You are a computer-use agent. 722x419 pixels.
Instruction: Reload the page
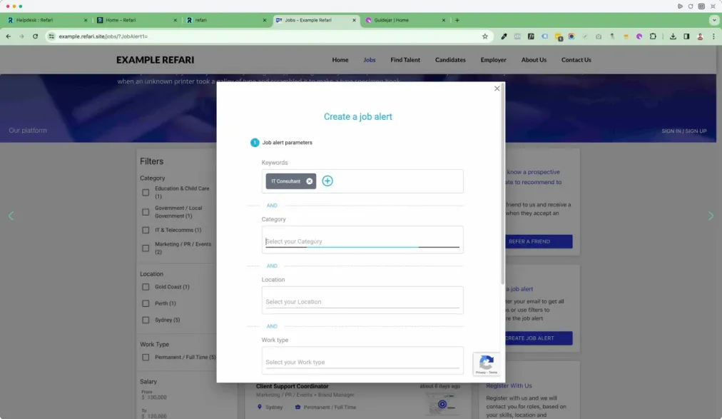coord(35,36)
